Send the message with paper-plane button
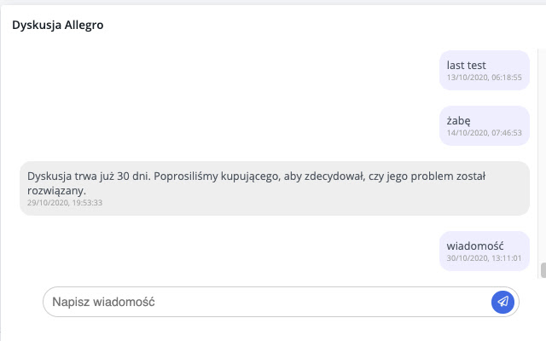The width and height of the screenshot is (546, 341). (x=503, y=302)
